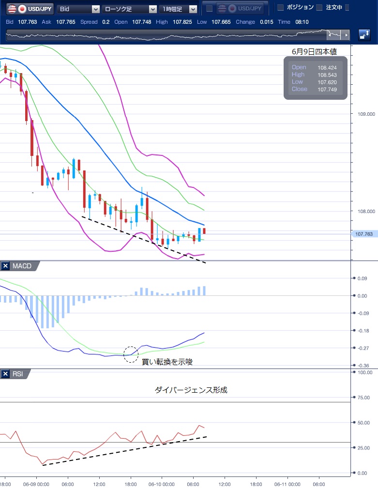The image size is (378, 491).
Task: Open the ローソク足 chart type dropdown
Action: [x=152, y=9]
